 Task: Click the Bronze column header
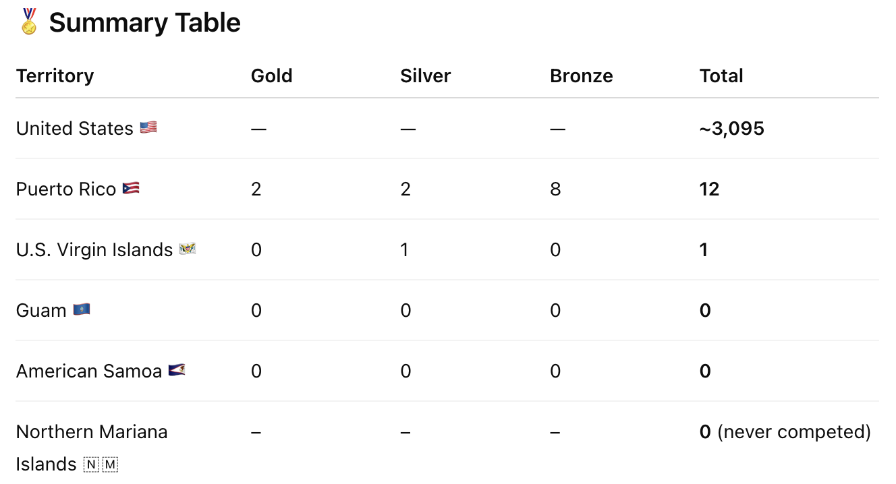pos(582,75)
